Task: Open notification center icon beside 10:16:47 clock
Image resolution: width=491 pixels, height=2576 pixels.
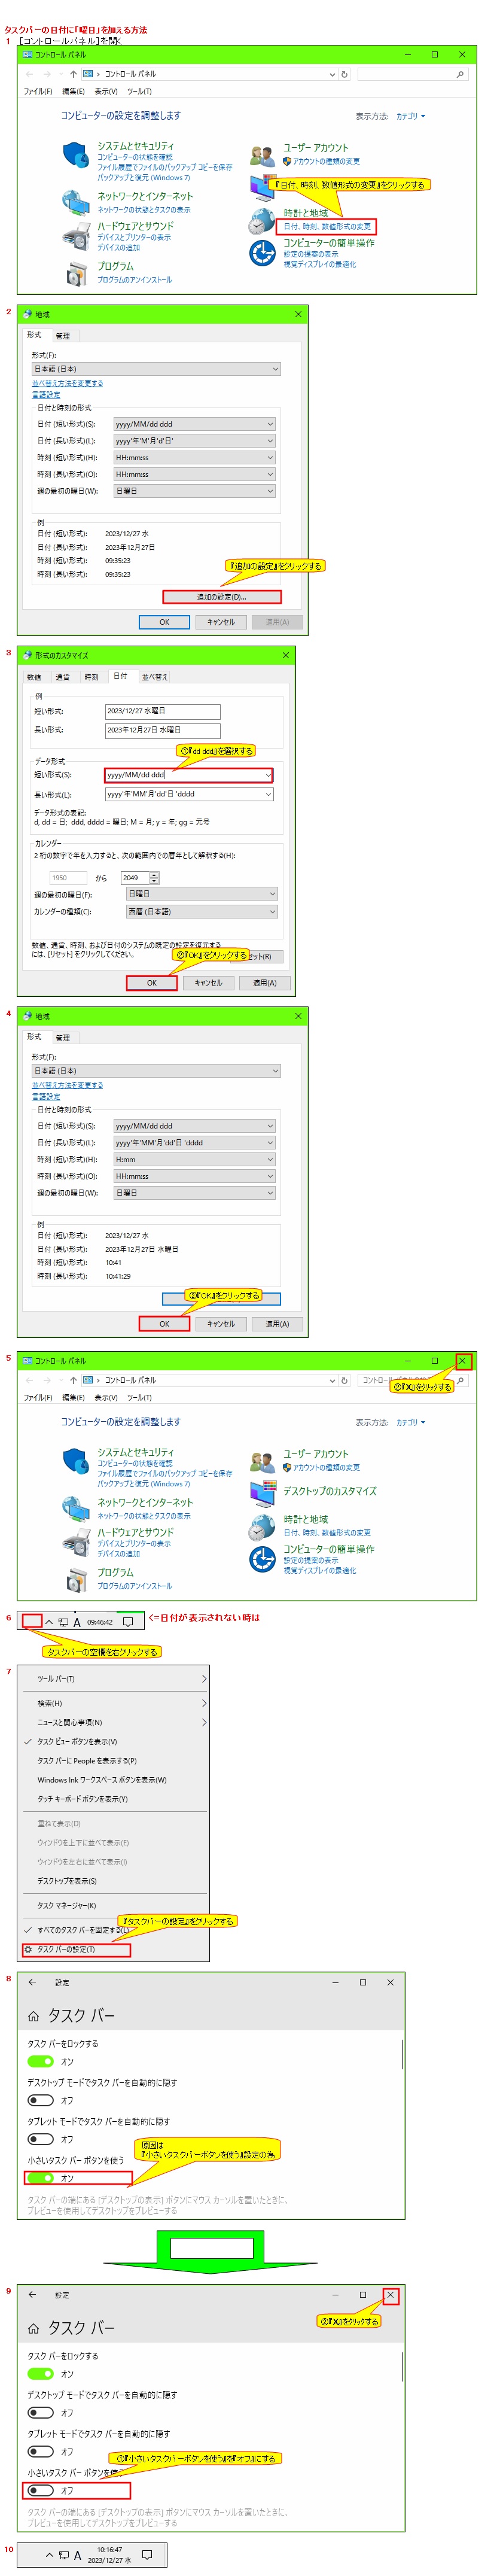Action: (146, 2554)
